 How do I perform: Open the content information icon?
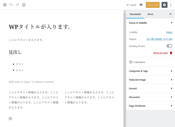point(24,5)
